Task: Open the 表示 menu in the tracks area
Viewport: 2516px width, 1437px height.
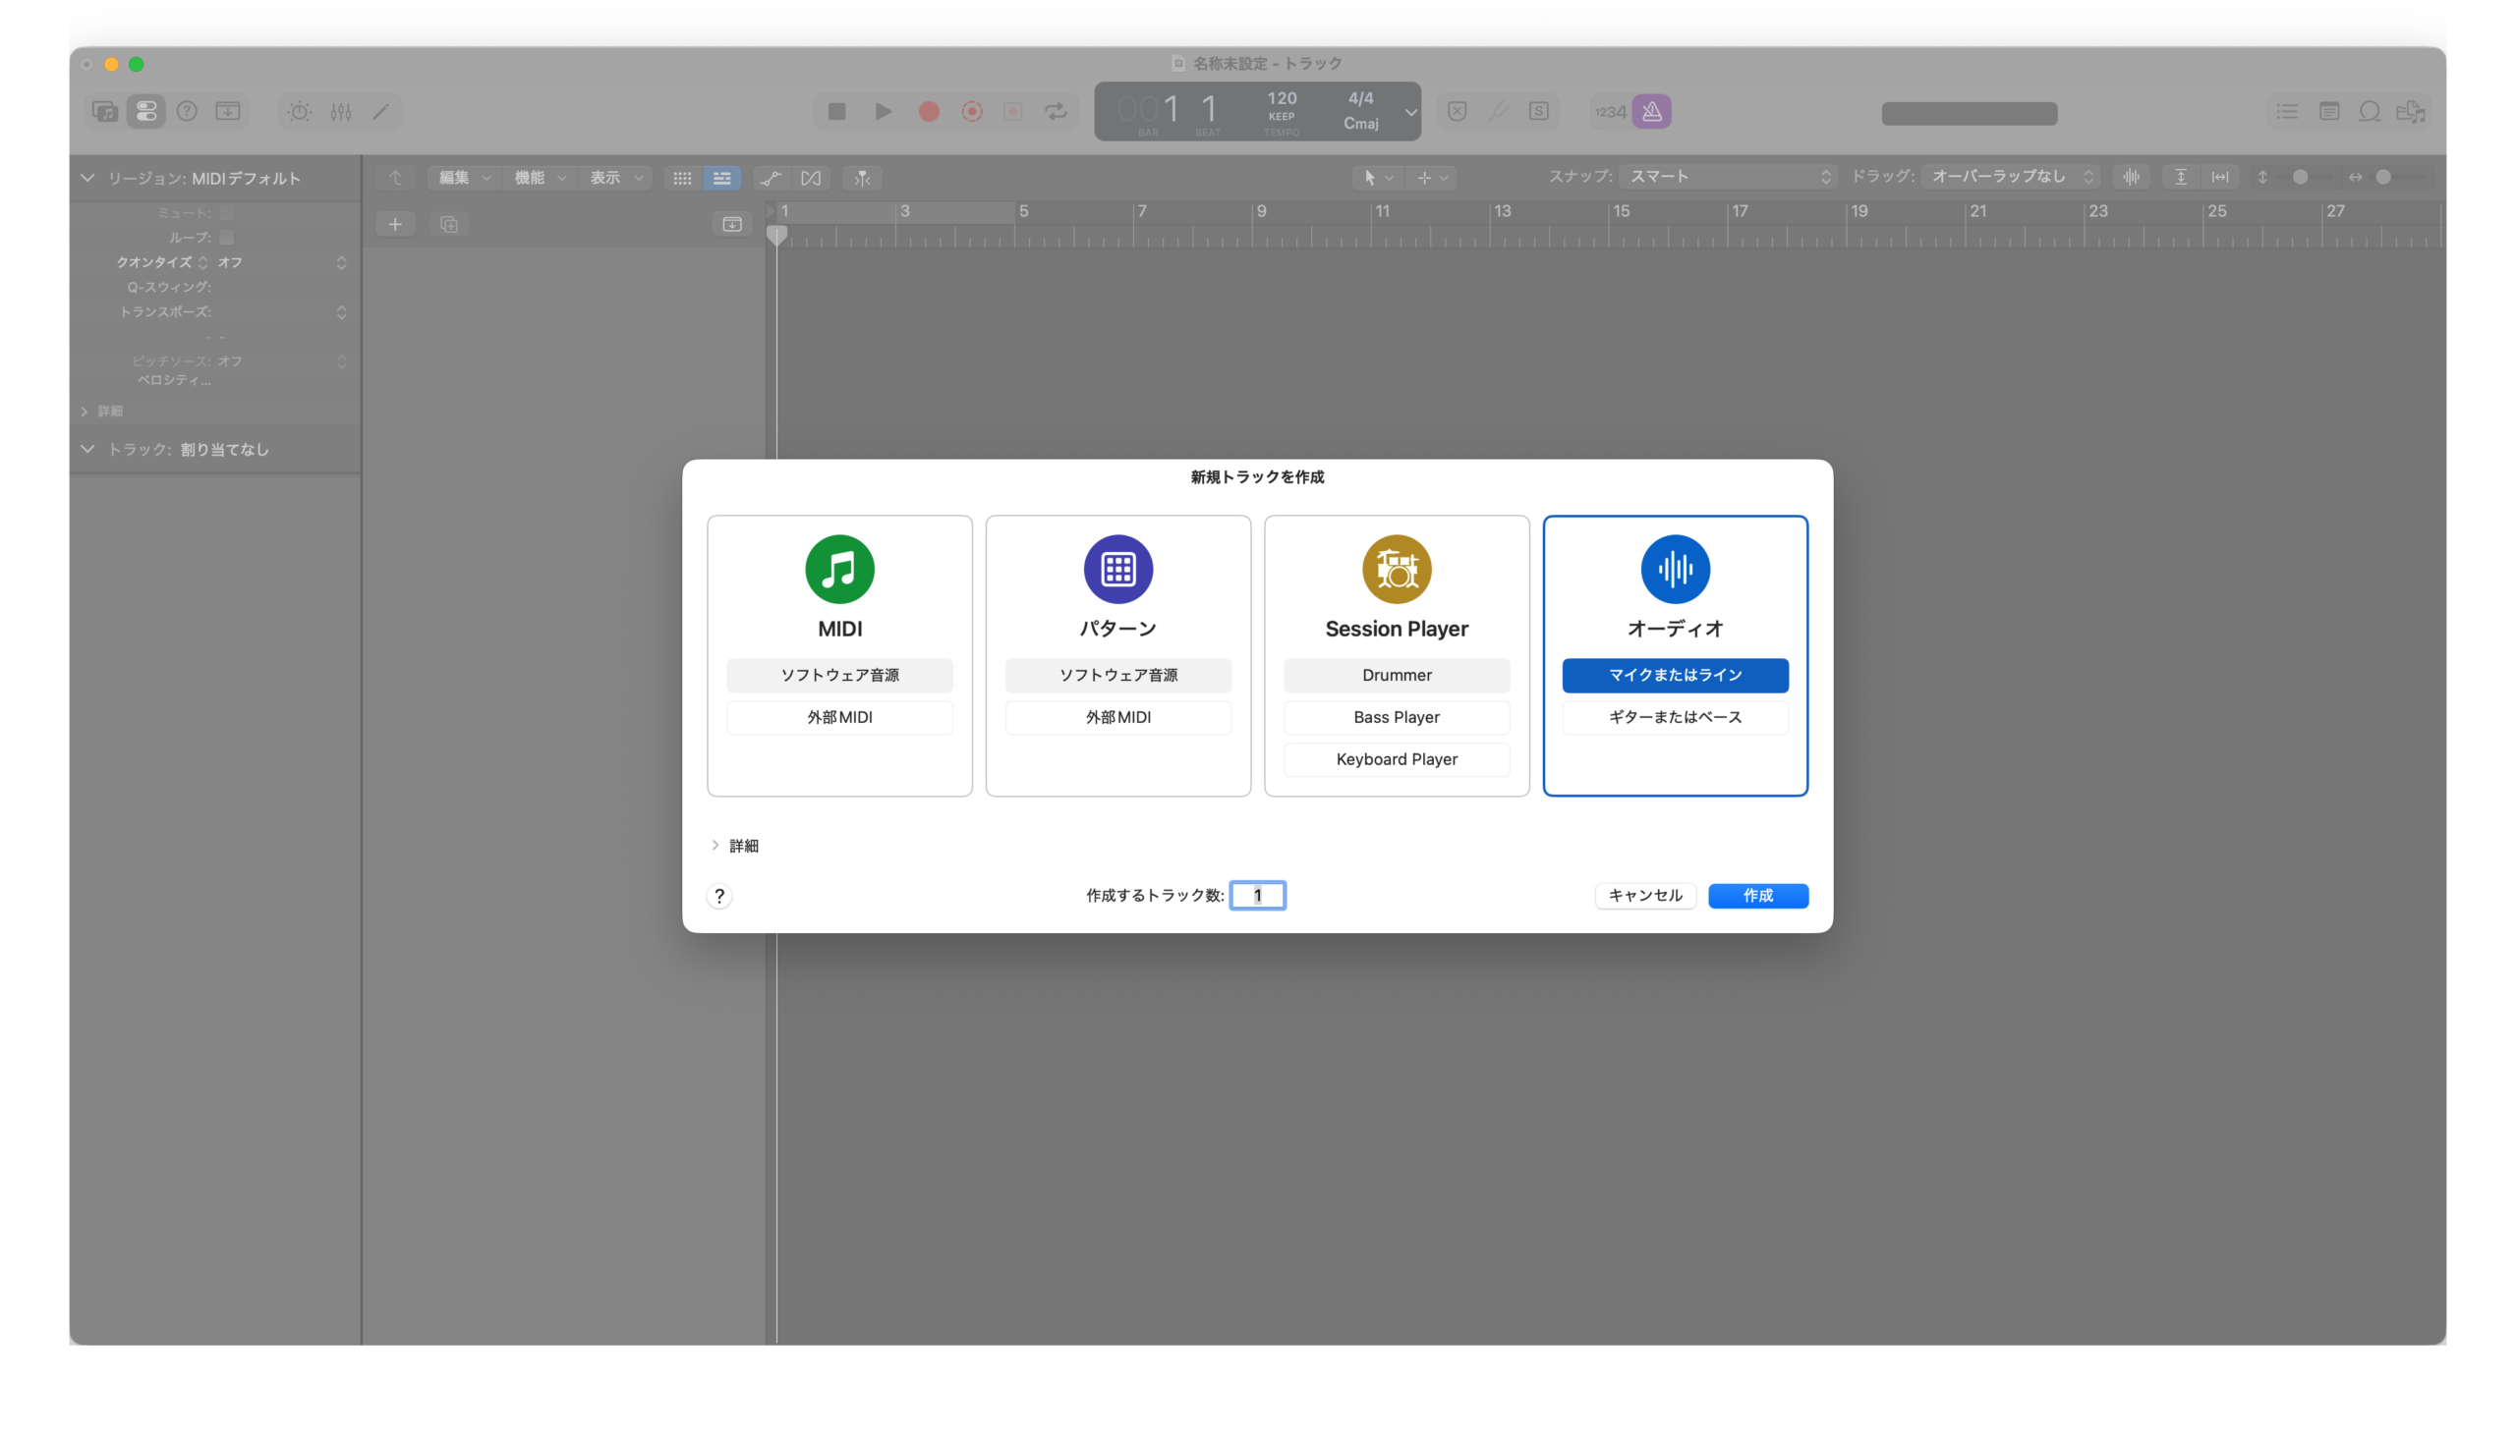Action: pyautogui.click(x=614, y=178)
